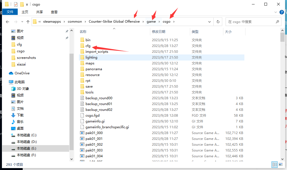Select the resource folder
Viewport: 287px width, 170px height.
pos(92,75)
